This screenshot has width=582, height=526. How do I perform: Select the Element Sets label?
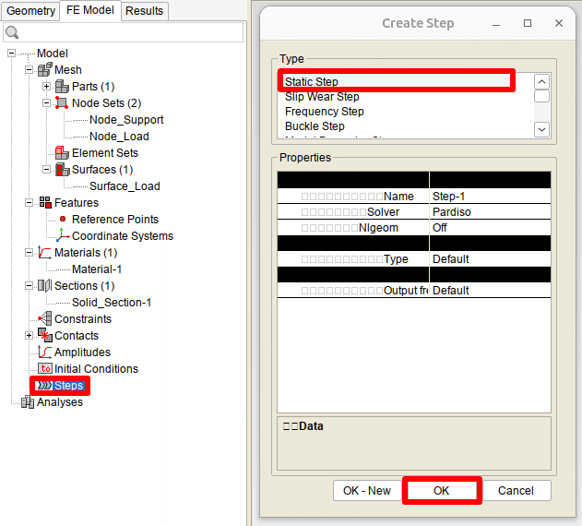click(x=105, y=152)
